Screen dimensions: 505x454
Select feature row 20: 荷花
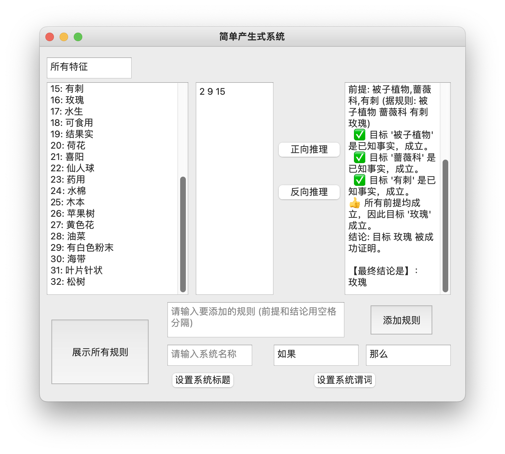click(68, 145)
